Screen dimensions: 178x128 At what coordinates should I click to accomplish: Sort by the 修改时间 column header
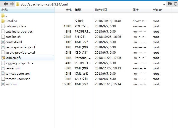point(112,10)
